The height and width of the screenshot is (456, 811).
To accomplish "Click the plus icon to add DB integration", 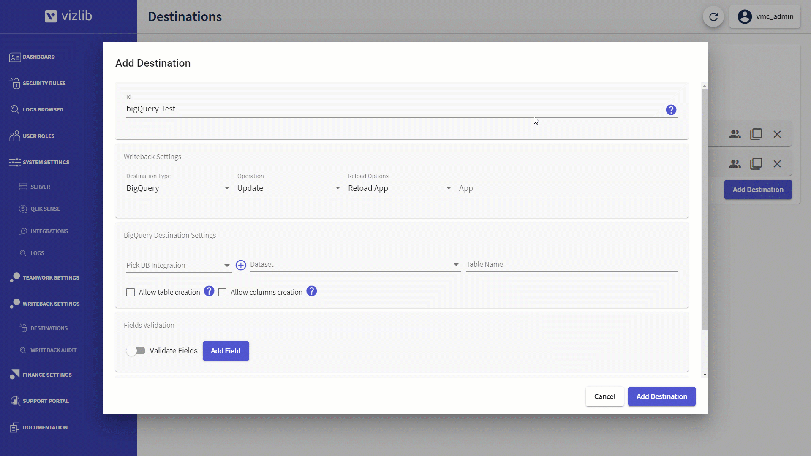I will pyautogui.click(x=241, y=265).
